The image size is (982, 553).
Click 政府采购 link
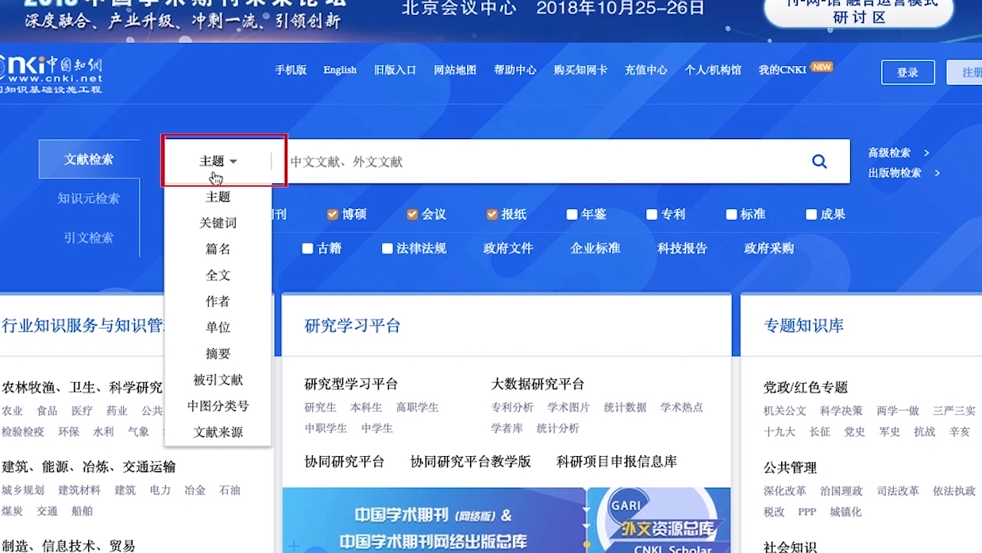point(769,249)
